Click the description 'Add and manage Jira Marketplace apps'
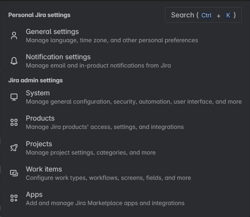This screenshot has height=217, width=250. (105, 203)
